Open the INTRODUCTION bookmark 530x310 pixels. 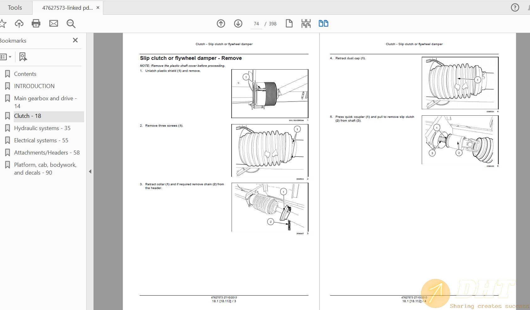(34, 86)
